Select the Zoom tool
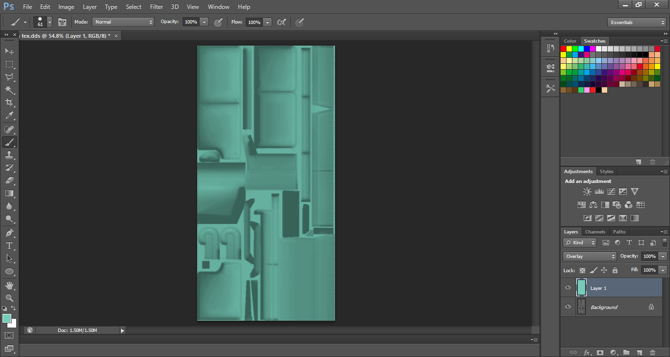This screenshot has height=357, width=670. click(x=9, y=298)
